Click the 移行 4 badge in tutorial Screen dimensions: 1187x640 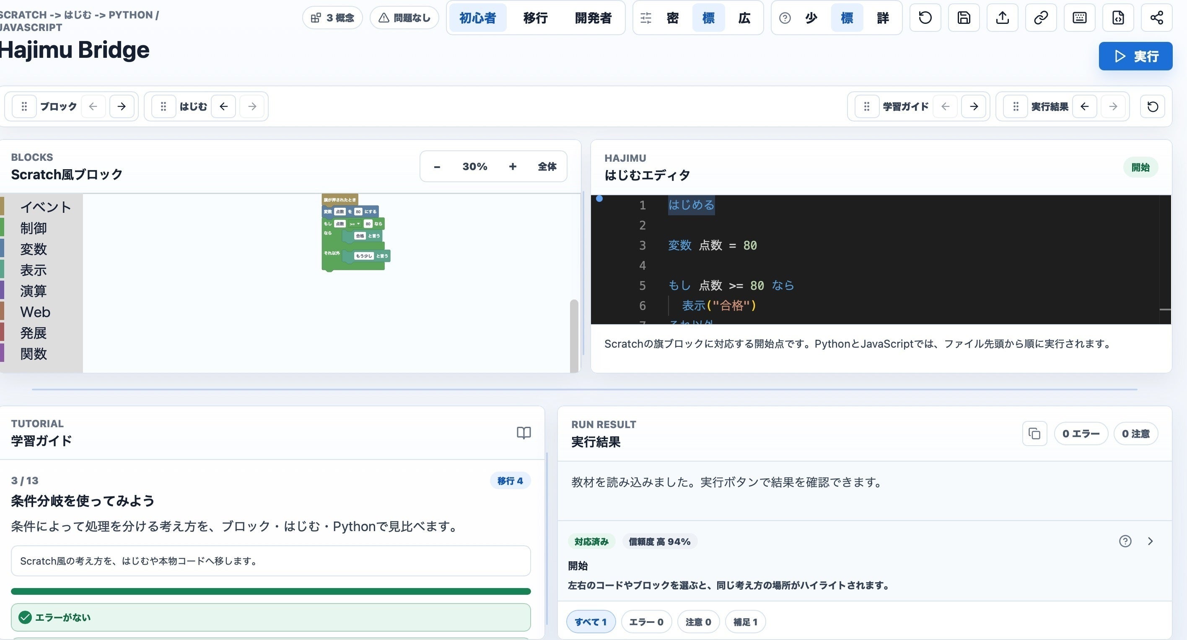click(510, 481)
